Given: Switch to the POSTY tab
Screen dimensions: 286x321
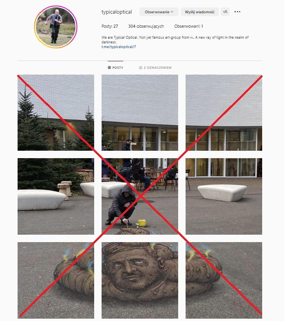Looking at the screenshot, I should coord(116,68).
